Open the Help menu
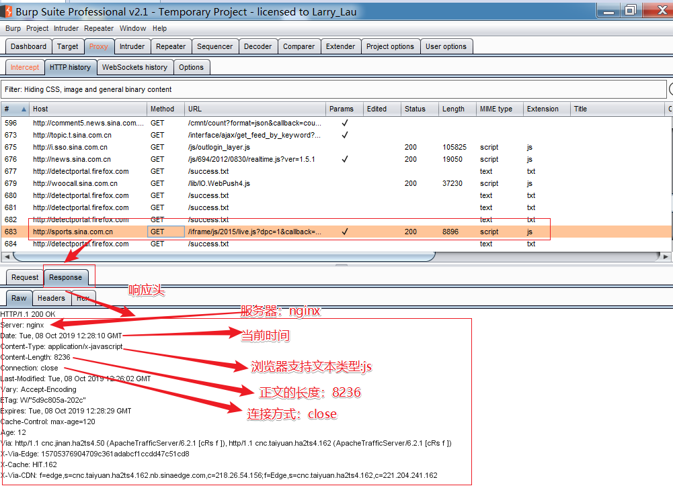 pyautogui.click(x=159, y=28)
